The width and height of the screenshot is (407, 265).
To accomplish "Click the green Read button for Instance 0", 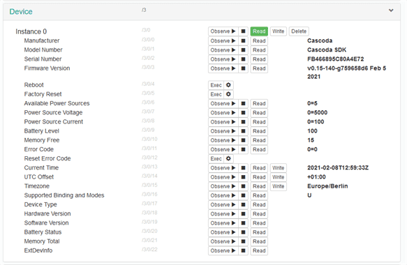I will (x=259, y=31).
